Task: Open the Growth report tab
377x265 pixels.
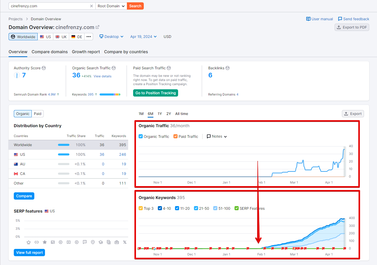Action: click(86, 52)
